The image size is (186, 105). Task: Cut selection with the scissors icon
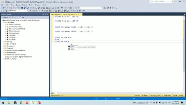coord(53,8)
